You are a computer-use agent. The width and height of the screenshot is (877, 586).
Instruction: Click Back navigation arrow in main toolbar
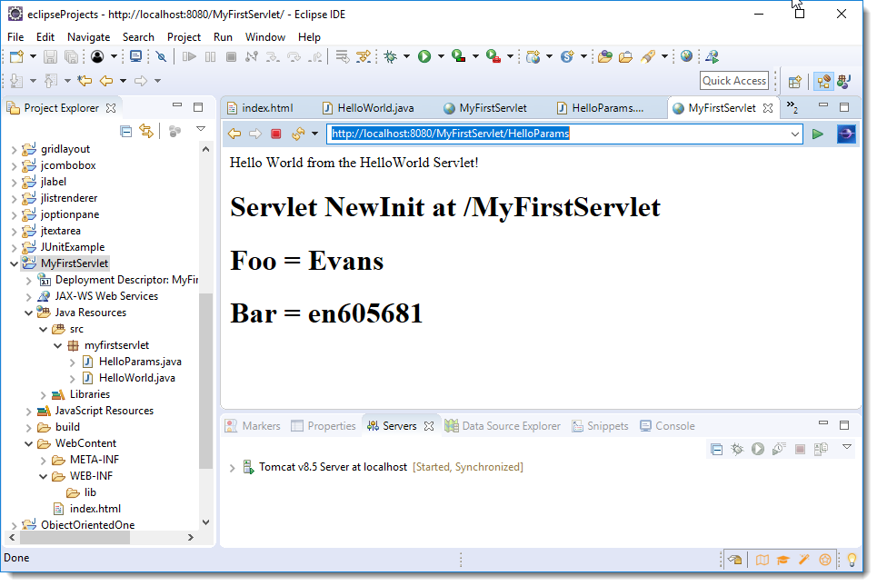pyautogui.click(x=105, y=81)
